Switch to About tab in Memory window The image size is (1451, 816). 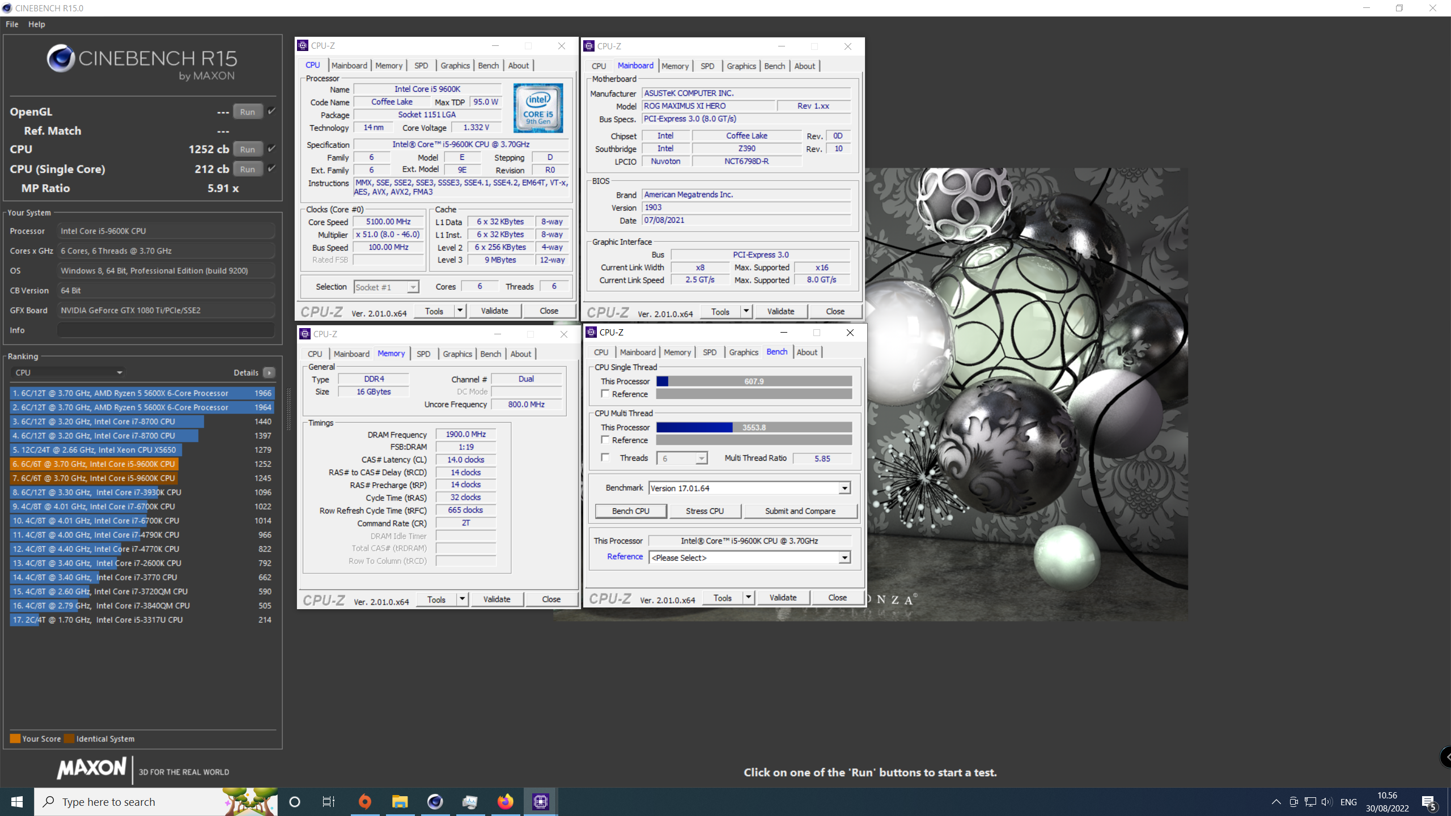(521, 354)
